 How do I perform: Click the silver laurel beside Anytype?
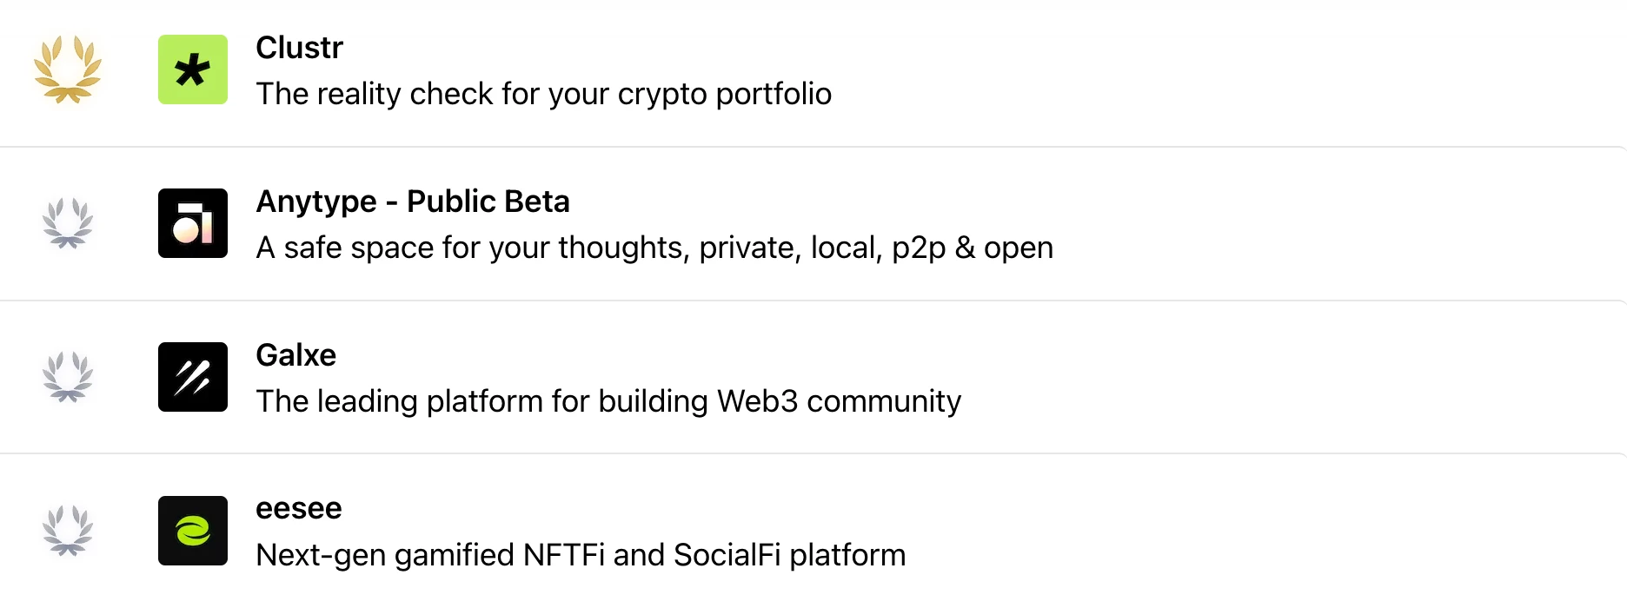[68, 223]
